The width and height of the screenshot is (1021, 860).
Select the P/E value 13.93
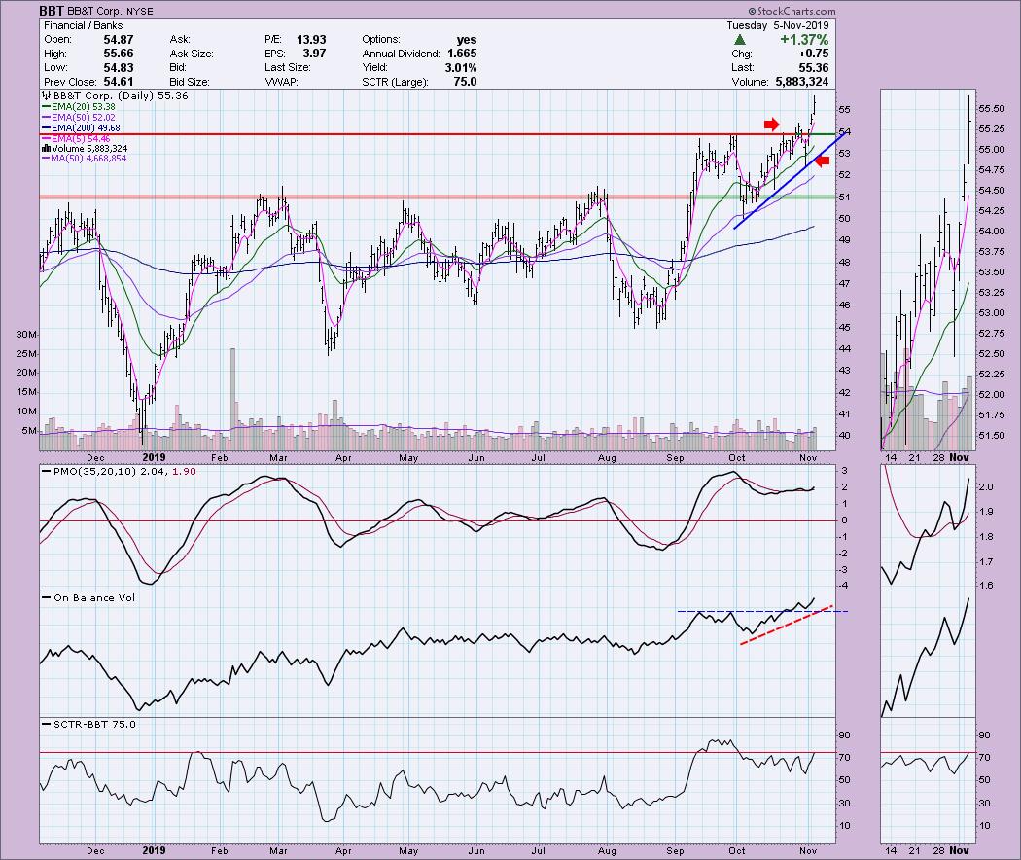pos(311,40)
